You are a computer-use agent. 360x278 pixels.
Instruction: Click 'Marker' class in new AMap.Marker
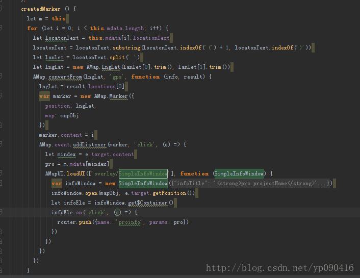click(118, 96)
